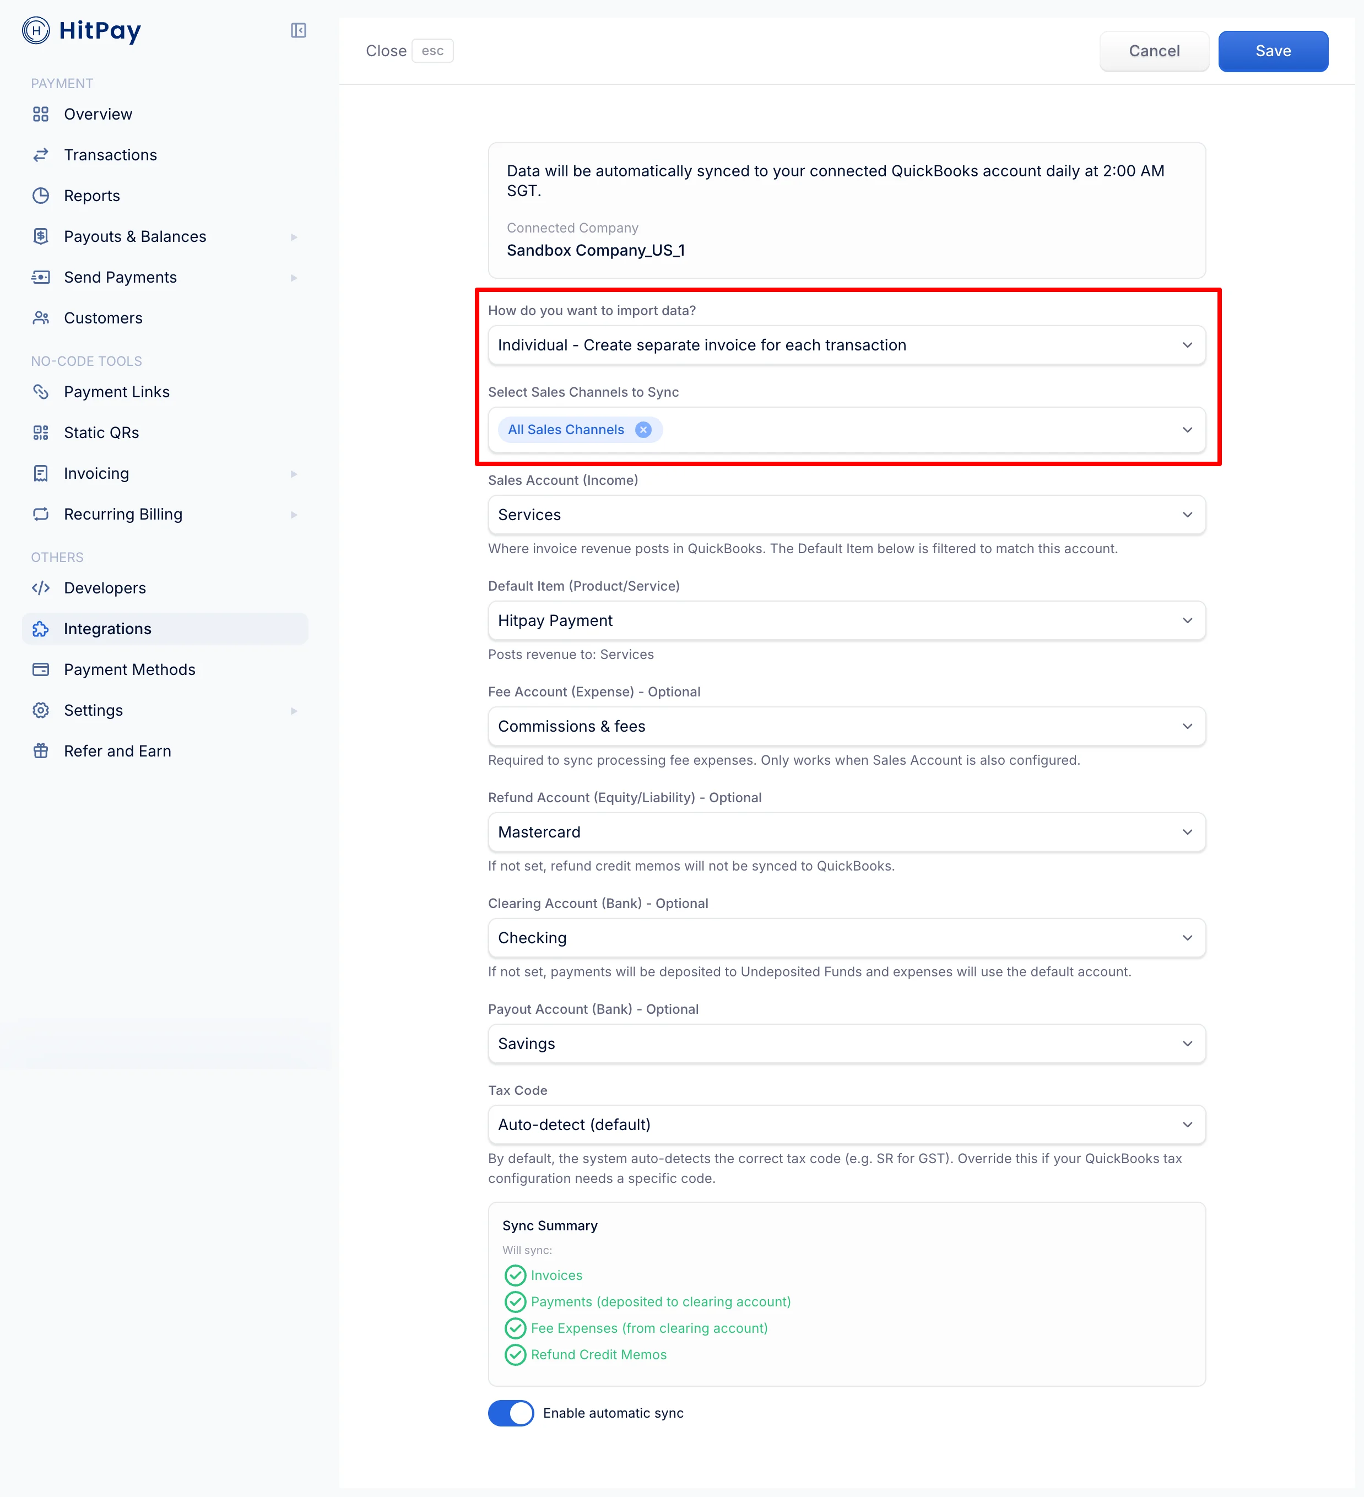The width and height of the screenshot is (1364, 1497).
Task: Open Customers menu item
Action: click(x=165, y=318)
